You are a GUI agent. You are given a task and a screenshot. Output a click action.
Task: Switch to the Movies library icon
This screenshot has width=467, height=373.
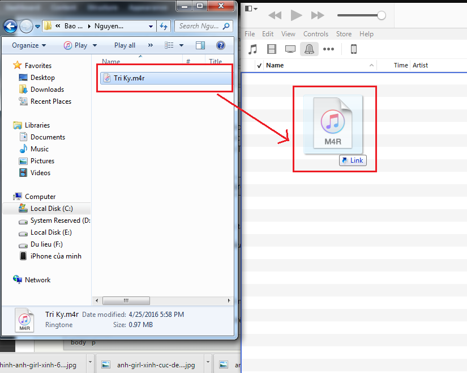pyautogui.click(x=272, y=49)
